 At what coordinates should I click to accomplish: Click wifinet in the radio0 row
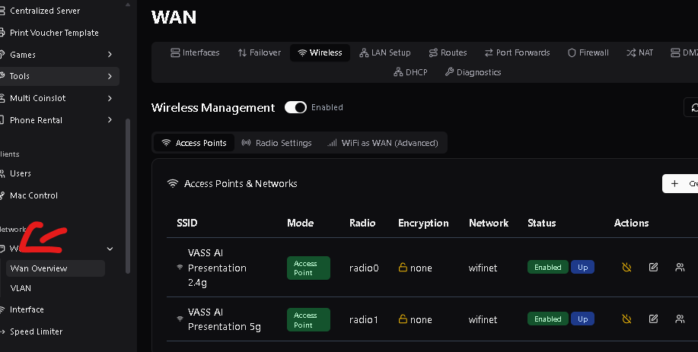coord(483,268)
